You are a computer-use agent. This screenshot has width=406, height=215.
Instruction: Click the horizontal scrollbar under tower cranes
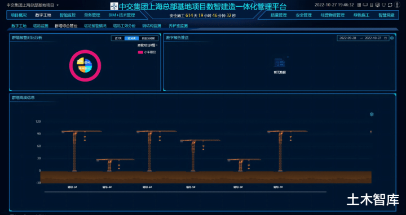click(x=186, y=192)
